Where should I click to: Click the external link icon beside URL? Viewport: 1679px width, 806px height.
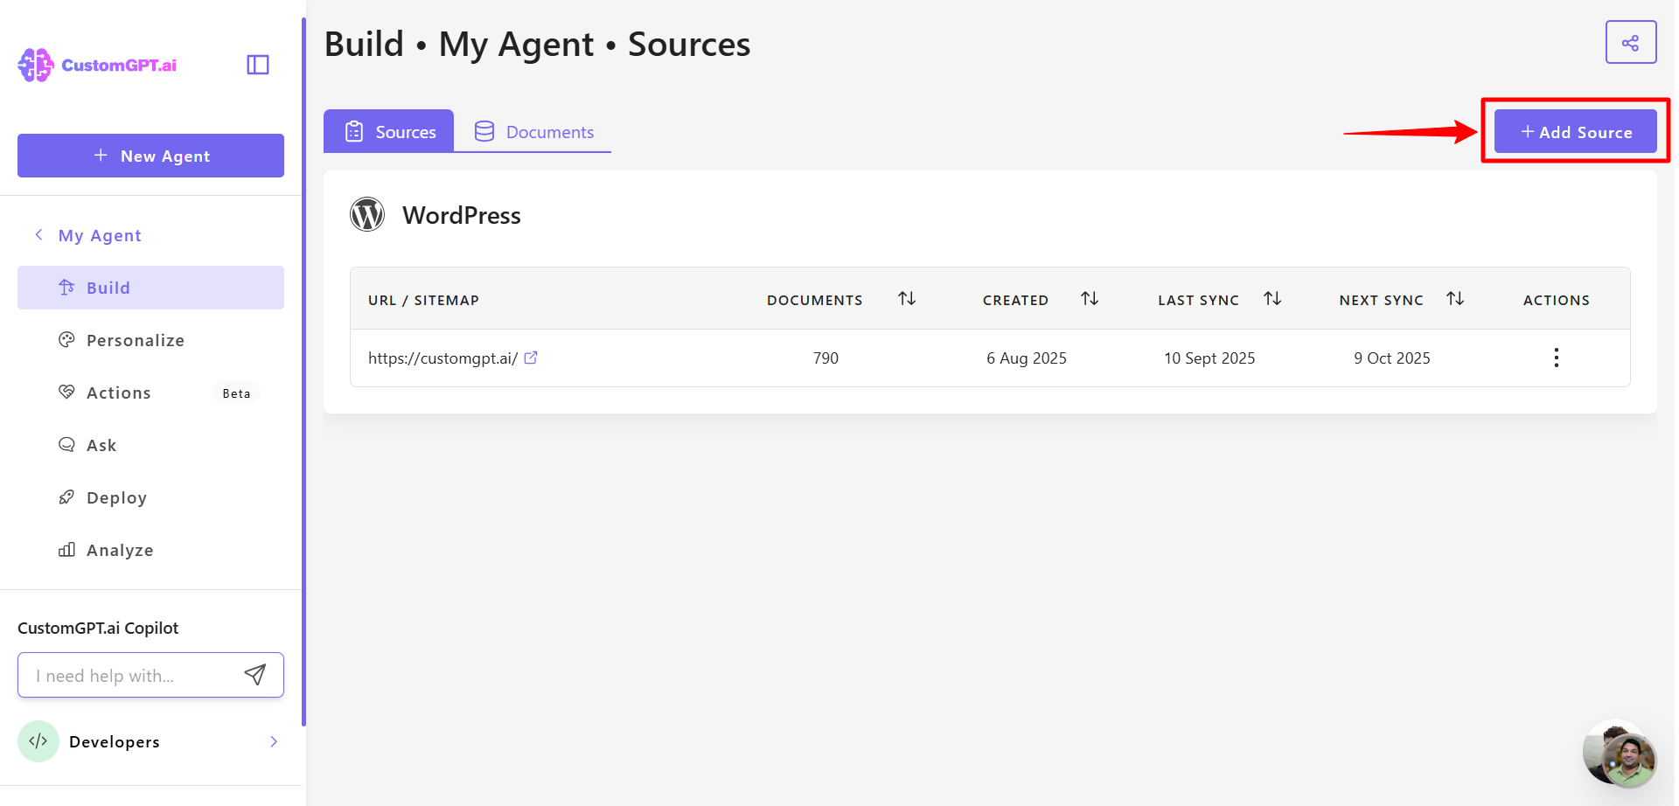pyautogui.click(x=531, y=358)
